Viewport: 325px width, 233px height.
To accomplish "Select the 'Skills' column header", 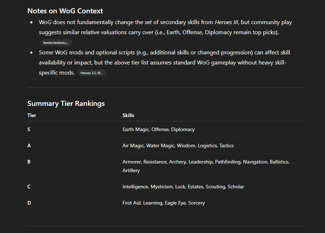I will coord(128,115).
